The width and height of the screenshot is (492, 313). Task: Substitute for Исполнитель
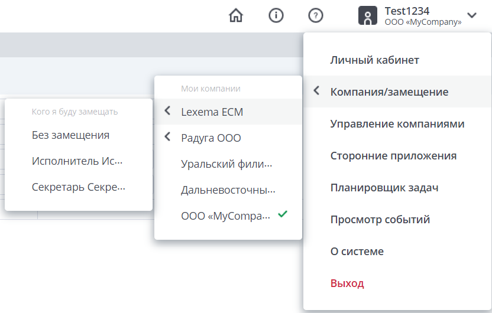77,161
